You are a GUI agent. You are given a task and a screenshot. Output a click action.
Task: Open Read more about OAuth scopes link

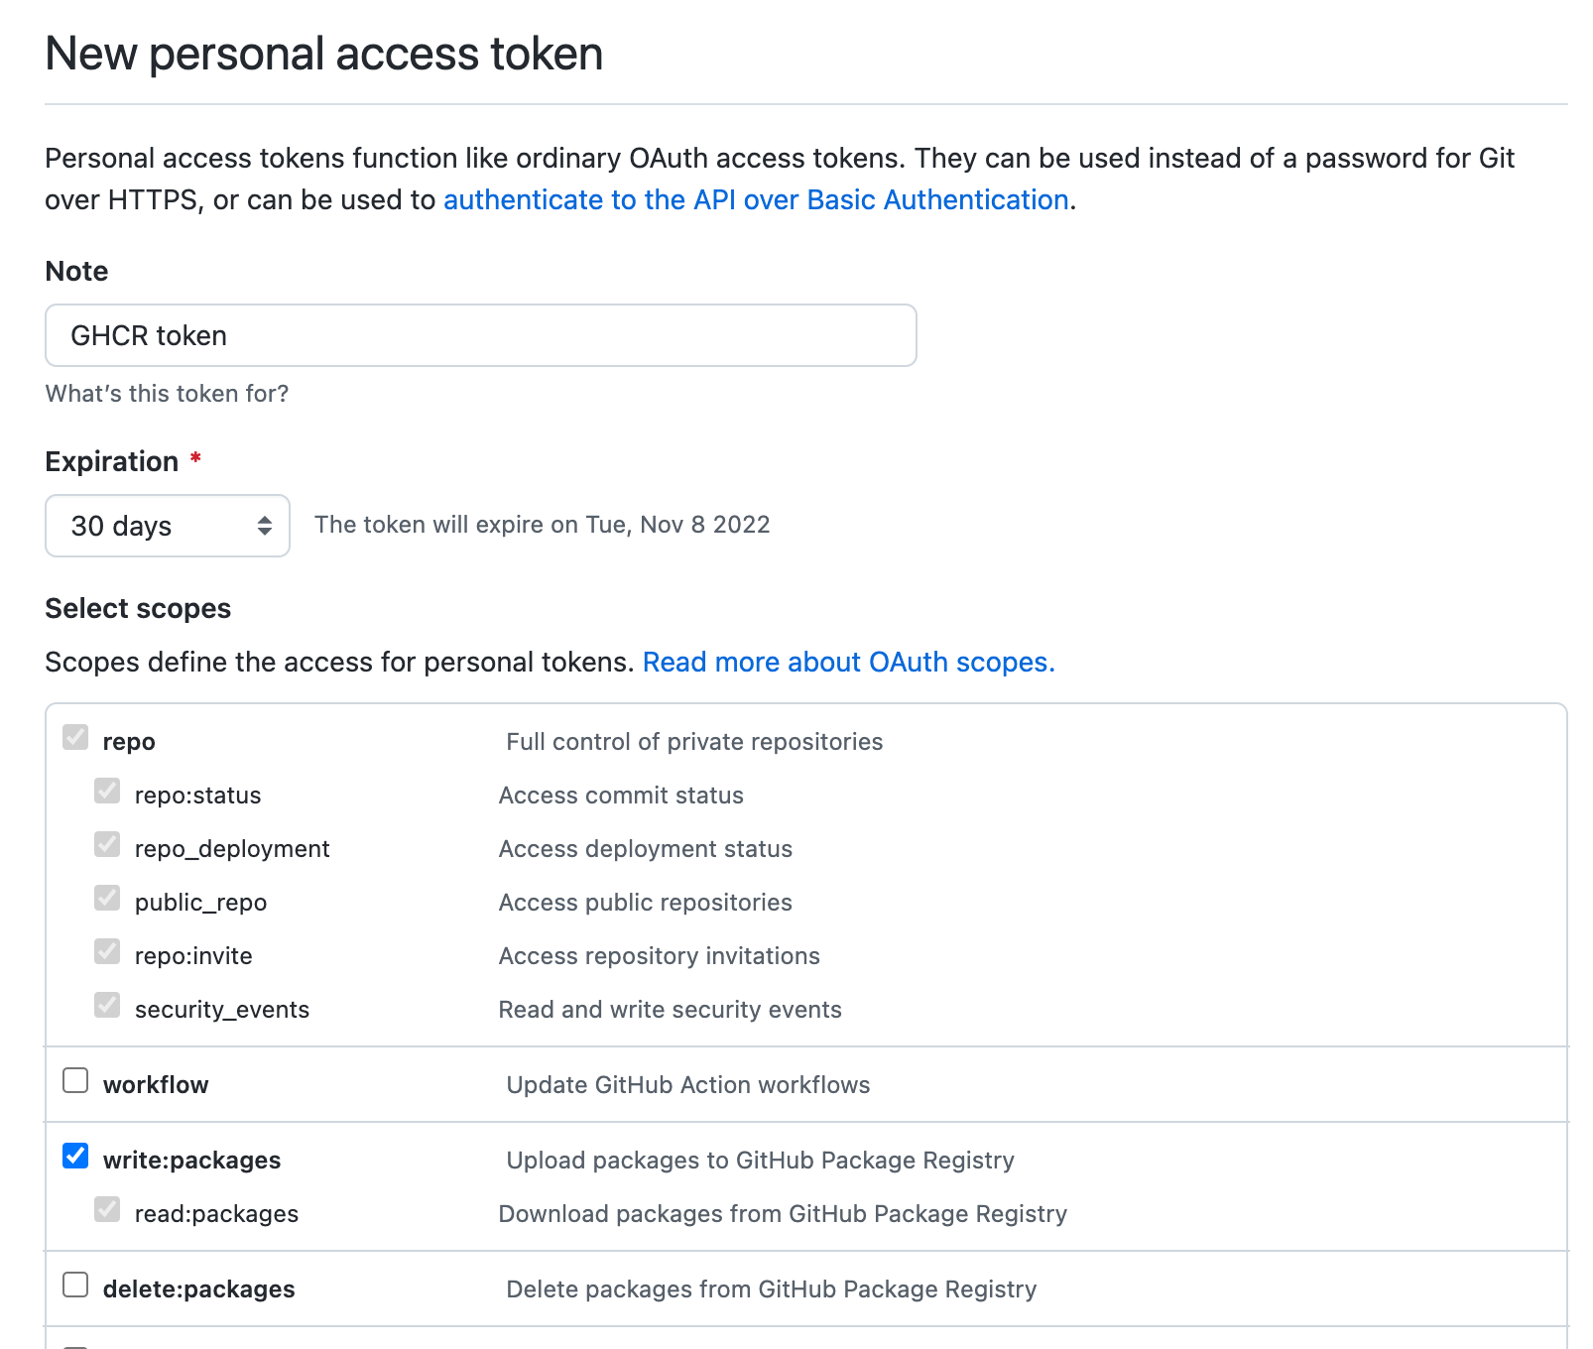tap(849, 663)
